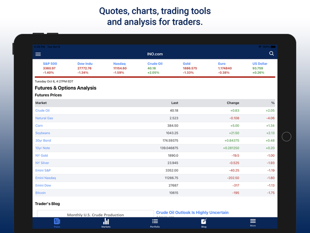Read Crude Oil Outlook Is Highly Uncertain article
Viewport: 310px width, 233px height.
tap(192, 213)
